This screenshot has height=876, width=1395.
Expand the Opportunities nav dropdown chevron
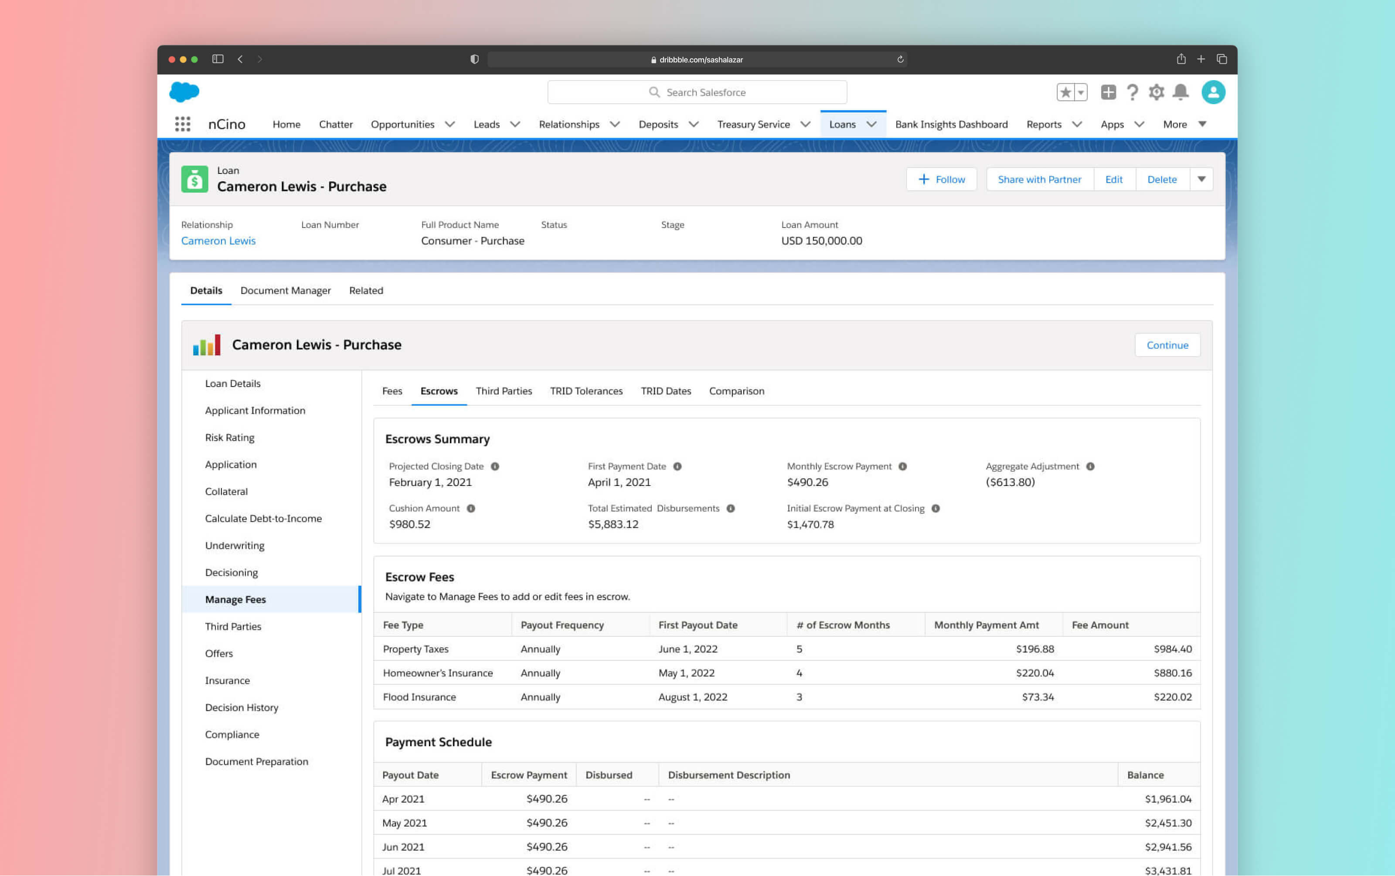point(449,124)
